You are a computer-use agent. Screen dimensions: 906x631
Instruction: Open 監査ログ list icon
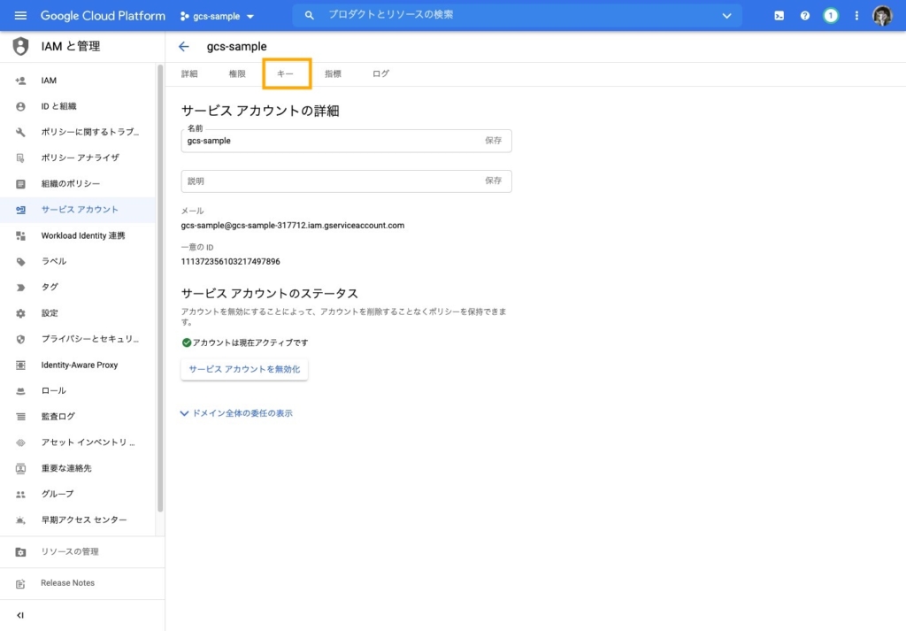(20, 417)
